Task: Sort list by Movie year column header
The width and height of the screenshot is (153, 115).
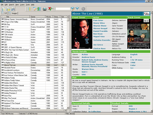Action: (x=49, y=17)
